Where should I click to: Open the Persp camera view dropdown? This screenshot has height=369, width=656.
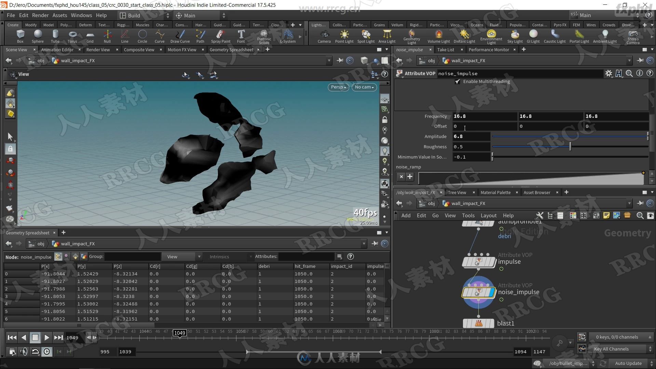pyautogui.click(x=338, y=87)
